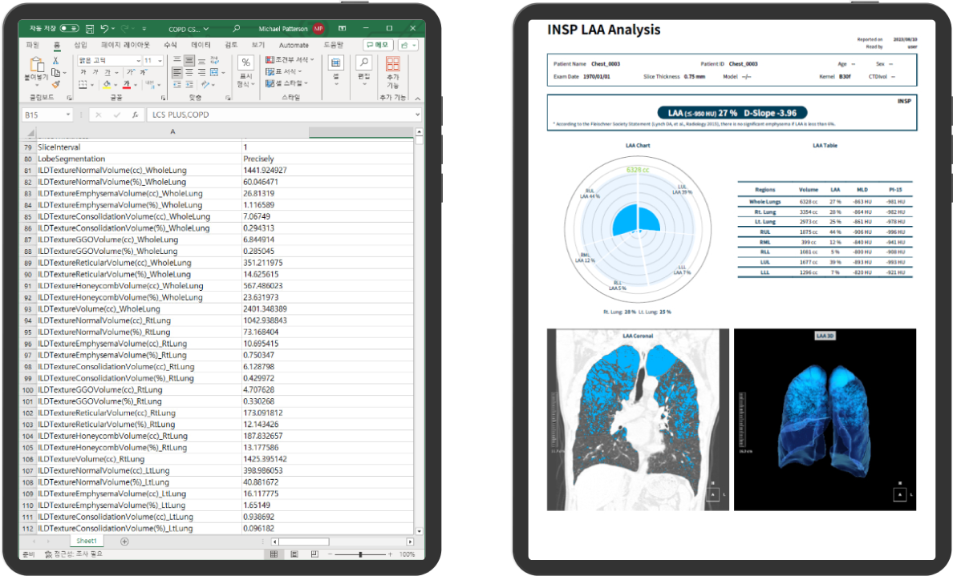Click the LAA Coronal image in report
The height and width of the screenshot is (576, 953).
638,420
